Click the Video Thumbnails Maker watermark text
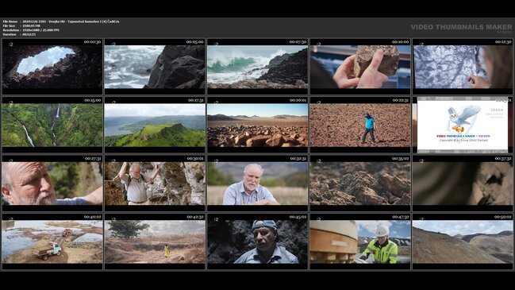 click(461, 27)
